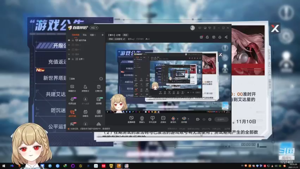Toggle the lock on the virtual avatar layer
This screenshot has height=169, width=300.
[73, 40]
